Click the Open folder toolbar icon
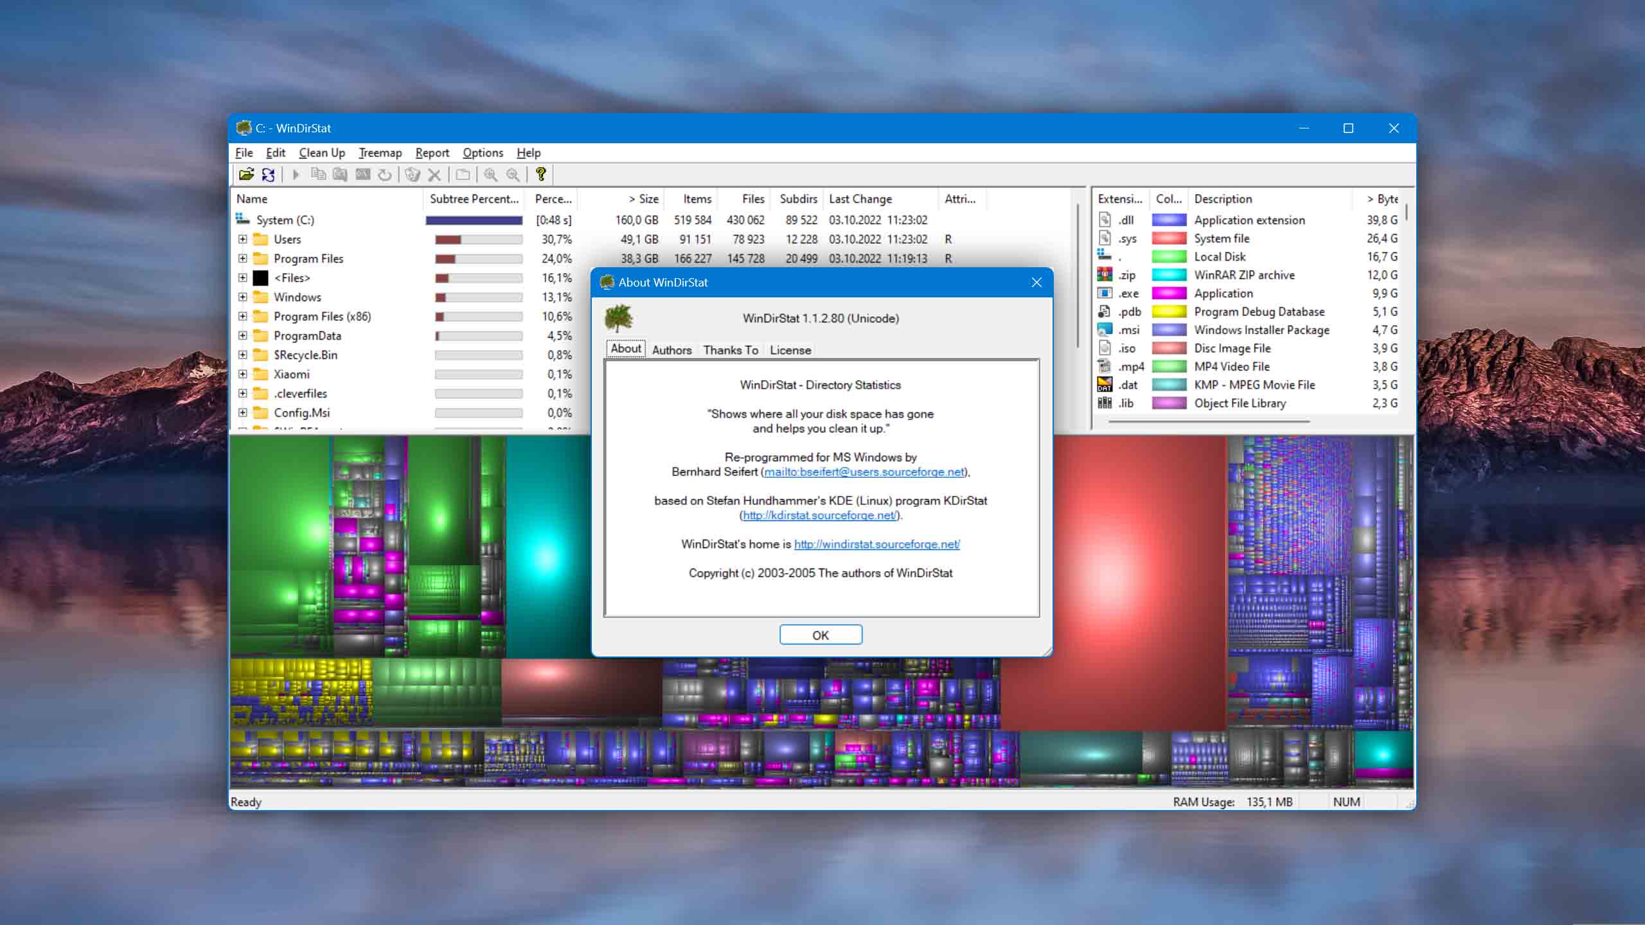 (246, 175)
